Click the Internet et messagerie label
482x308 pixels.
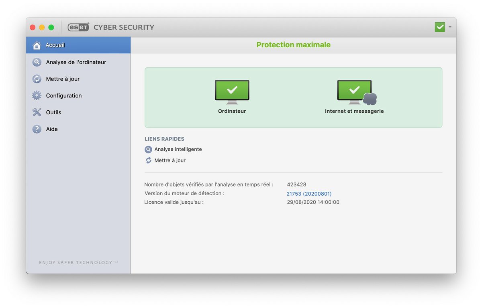[354, 111]
